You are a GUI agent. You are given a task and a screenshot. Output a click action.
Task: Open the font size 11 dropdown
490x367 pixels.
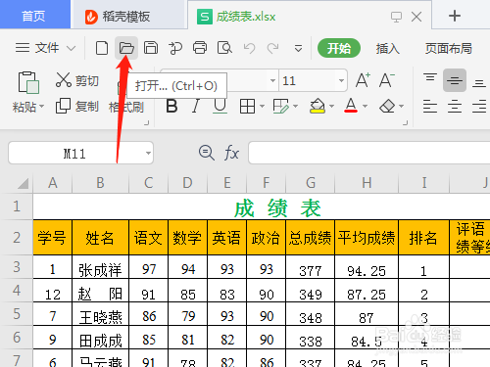[341, 80]
